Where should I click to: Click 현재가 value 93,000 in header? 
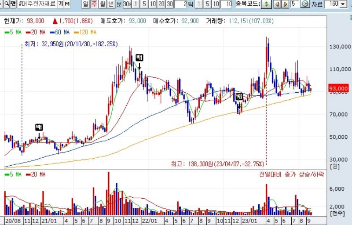36,21
